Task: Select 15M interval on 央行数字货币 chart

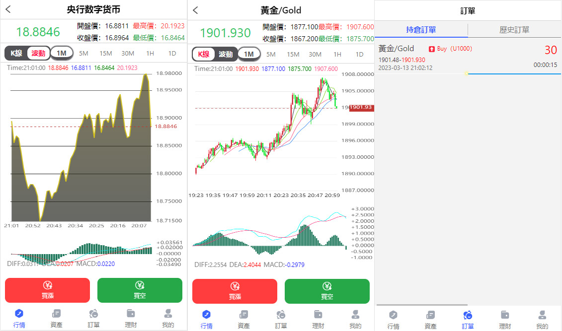Action: click(106, 53)
